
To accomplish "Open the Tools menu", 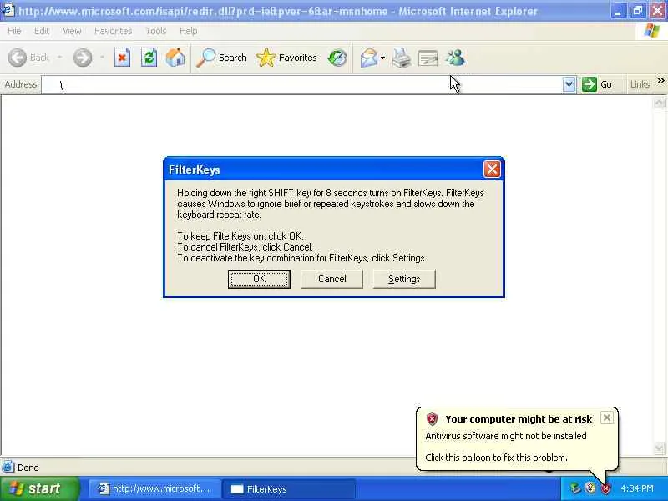I will [156, 31].
